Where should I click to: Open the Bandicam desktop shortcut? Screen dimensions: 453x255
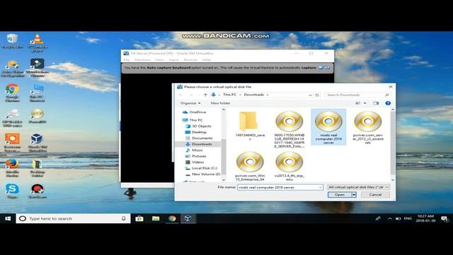point(38,191)
